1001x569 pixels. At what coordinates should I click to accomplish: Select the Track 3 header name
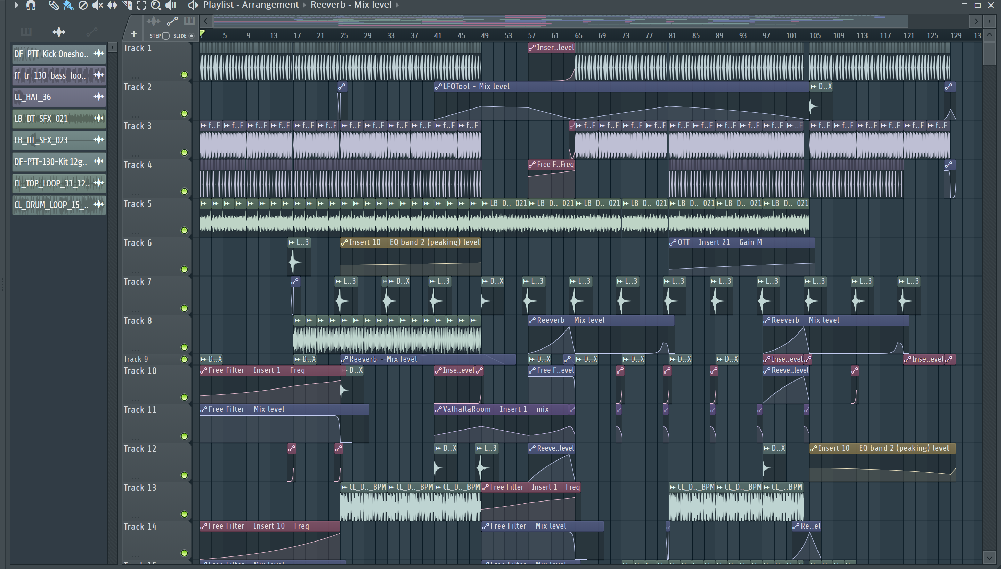[137, 126]
